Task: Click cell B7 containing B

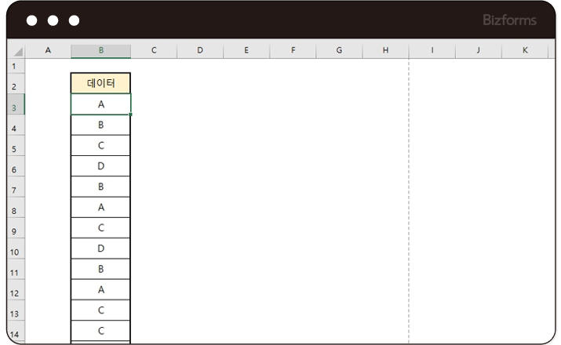Action: pos(101,187)
